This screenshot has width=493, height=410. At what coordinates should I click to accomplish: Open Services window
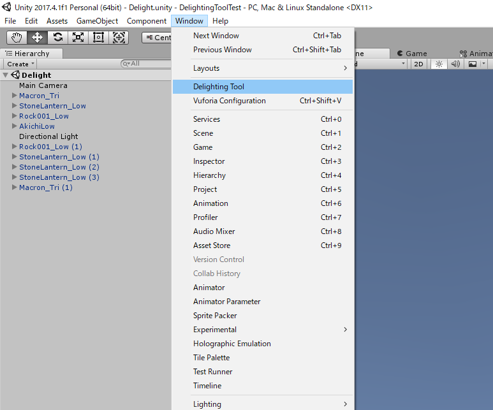263,119
